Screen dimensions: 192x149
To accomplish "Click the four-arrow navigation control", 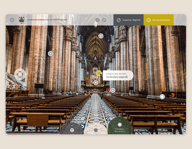I will 20,74.
